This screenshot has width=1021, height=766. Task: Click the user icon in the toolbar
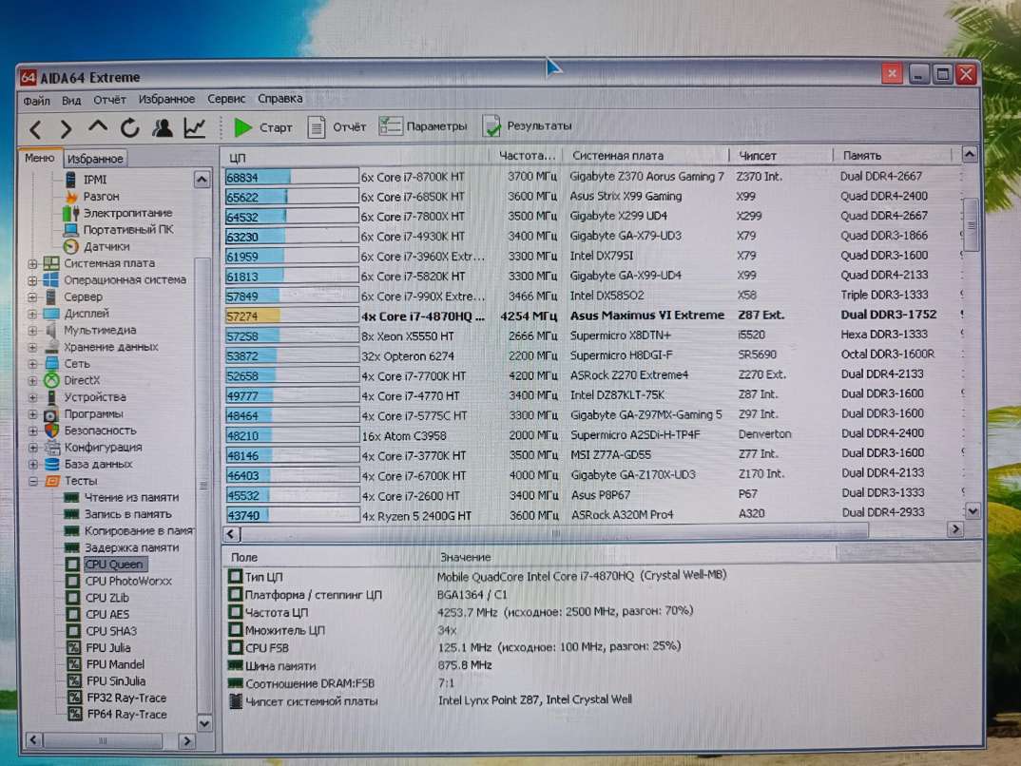(x=163, y=127)
